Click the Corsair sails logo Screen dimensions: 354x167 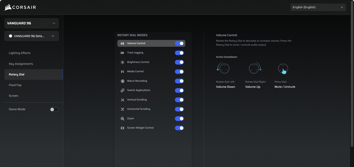pos(8,7)
